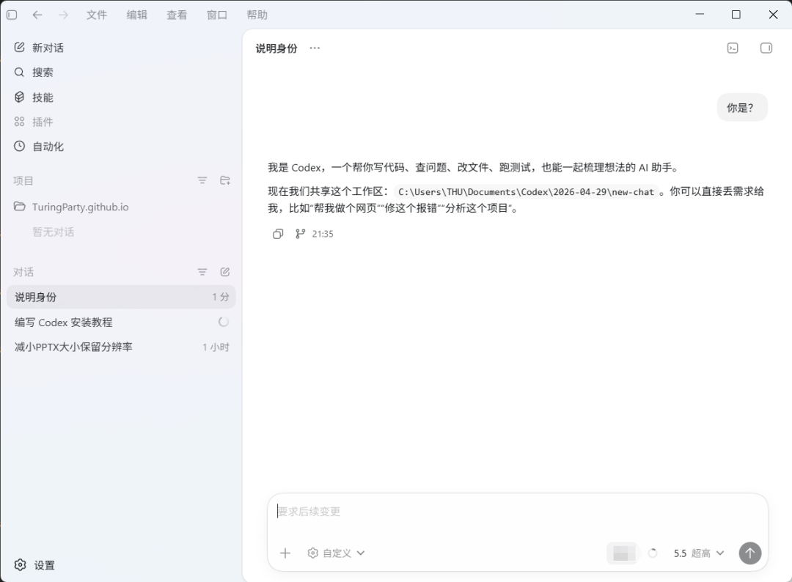Open 搜索 in the sidebar
792x582 pixels.
tap(121, 72)
